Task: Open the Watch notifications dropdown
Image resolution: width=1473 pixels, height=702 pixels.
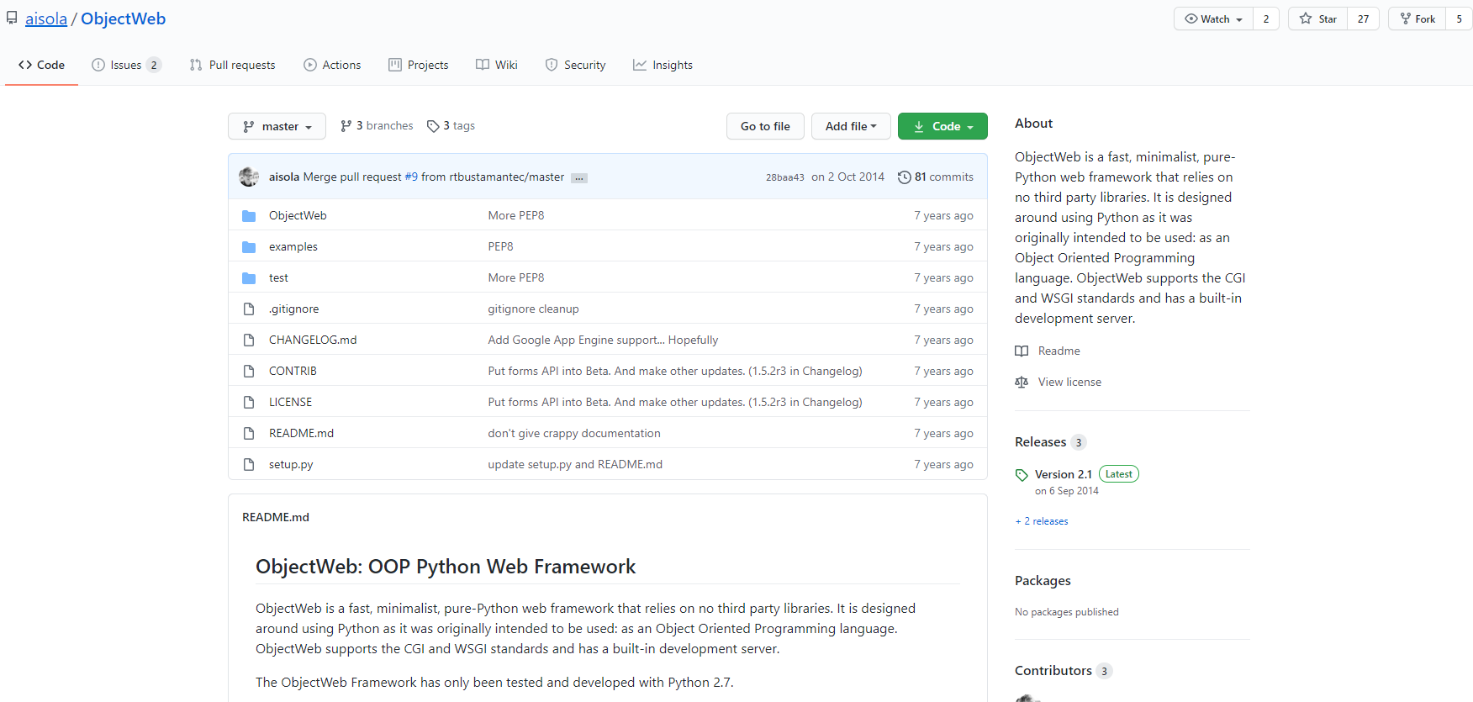Action: (1213, 18)
